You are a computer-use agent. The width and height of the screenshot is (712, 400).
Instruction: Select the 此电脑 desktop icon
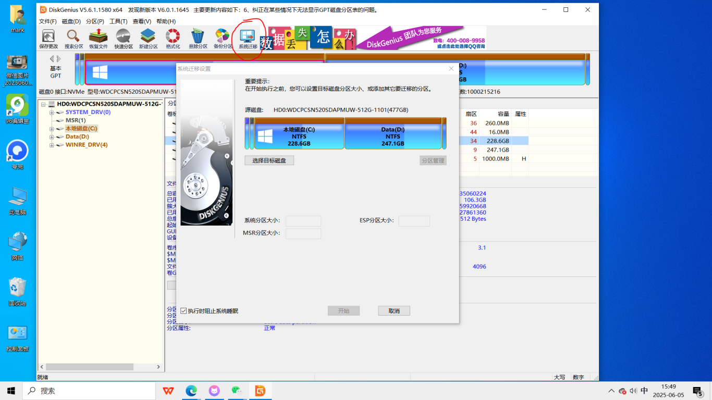pos(18,201)
